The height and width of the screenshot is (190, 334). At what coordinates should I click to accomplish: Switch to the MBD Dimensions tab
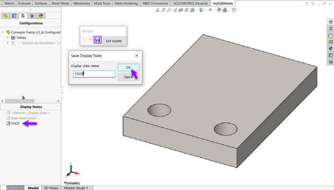click(155, 4)
